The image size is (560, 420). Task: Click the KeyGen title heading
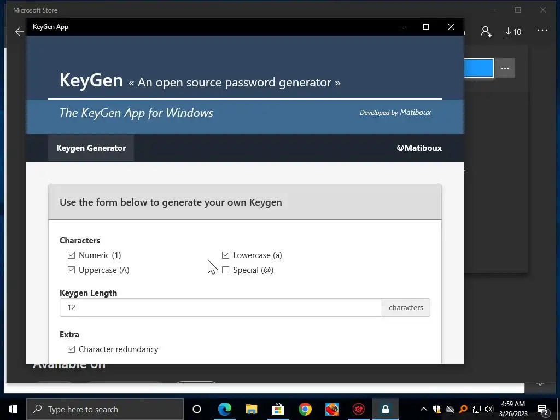pyautogui.click(x=91, y=80)
